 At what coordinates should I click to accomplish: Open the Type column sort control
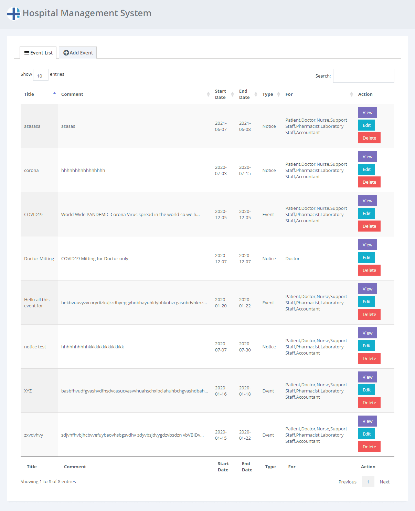coord(278,94)
